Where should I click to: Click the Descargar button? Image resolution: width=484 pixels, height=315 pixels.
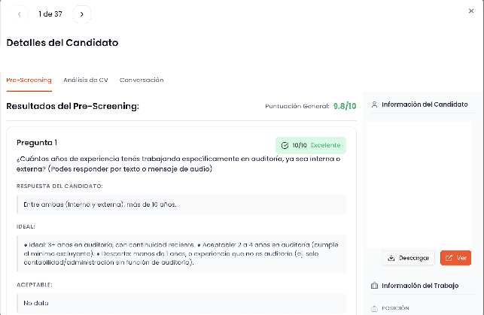409,258
